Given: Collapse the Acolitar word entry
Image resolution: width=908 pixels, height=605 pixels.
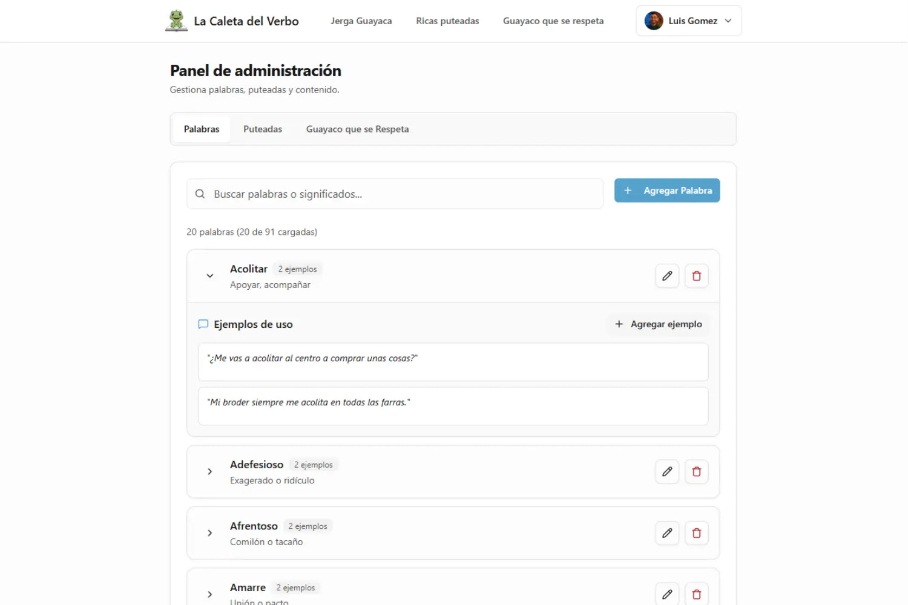Looking at the screenshot, I should (x=210, y=276).
